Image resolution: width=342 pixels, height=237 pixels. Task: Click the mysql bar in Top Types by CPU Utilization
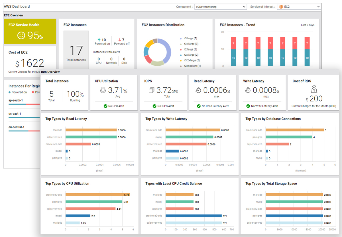[78, 216]
